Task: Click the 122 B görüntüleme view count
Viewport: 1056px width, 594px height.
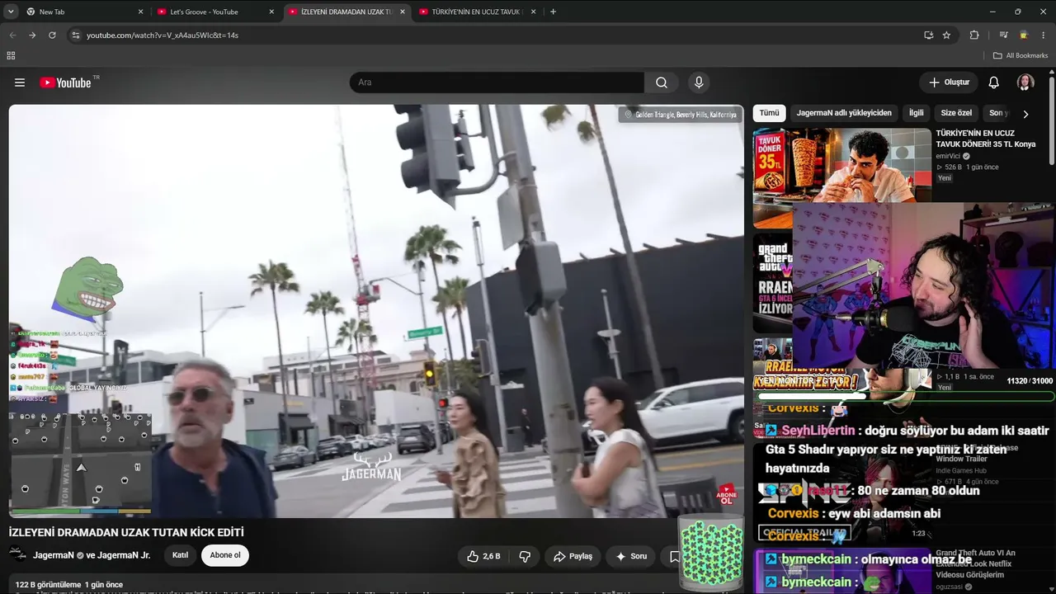Action: (x=48, y=585)
